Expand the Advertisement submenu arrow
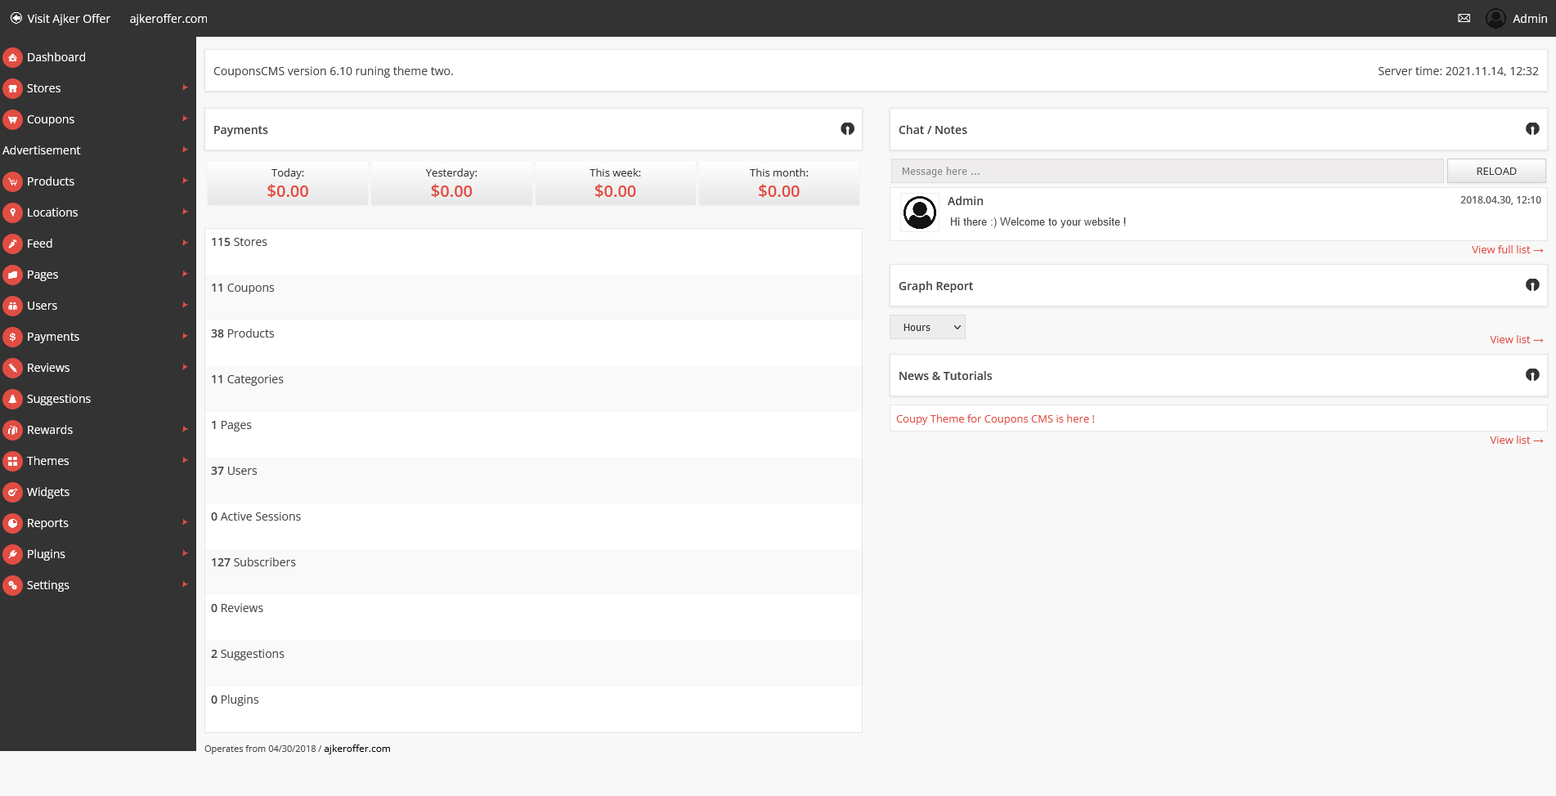 coord(185,150)
